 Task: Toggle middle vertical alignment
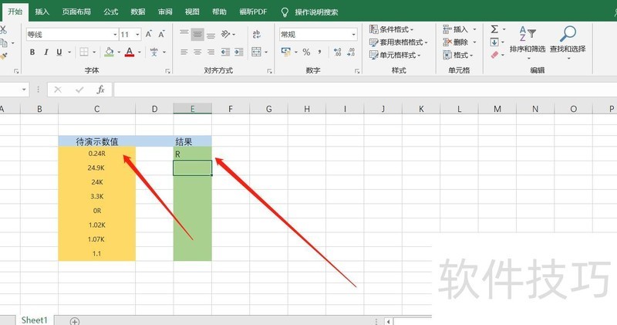[197, 34]
